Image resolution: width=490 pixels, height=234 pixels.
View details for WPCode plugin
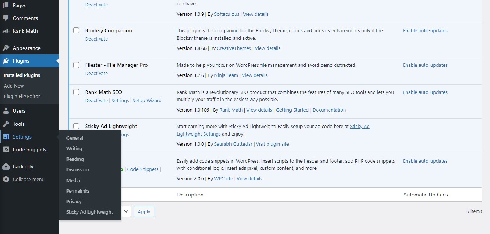click(x=249, y=178)
